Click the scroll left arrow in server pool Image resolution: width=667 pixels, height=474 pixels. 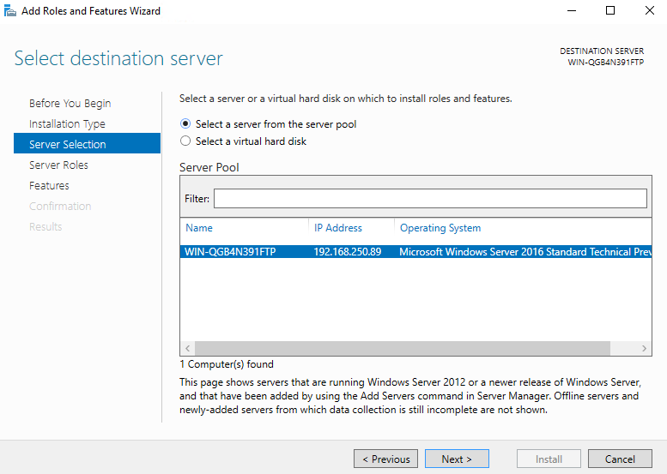click(x=188, y=348)
